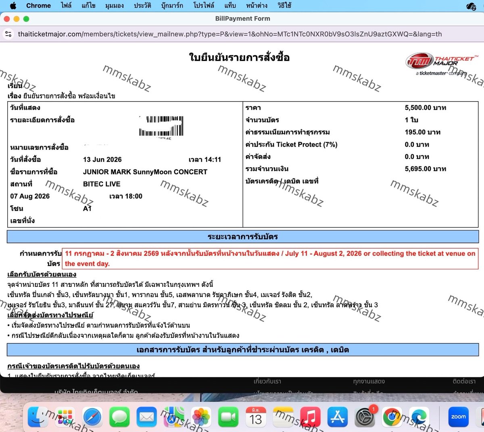484x432 pixels.
Task: Open the บุ๊กมาร์ก (Bookmarks) menu
Action: pyautogui.click(x=172, y=6)
